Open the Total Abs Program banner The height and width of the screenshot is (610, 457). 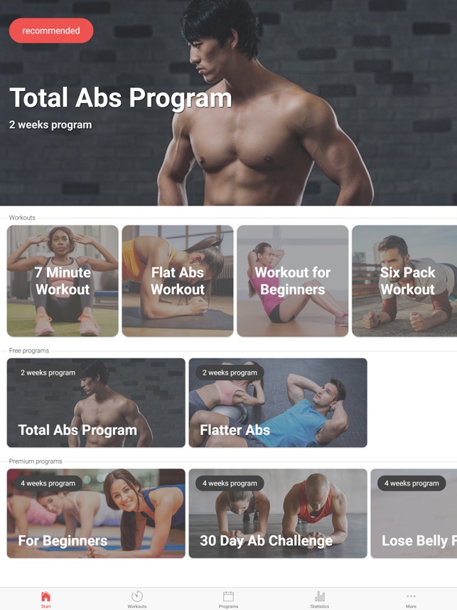[x=228, y=102]
